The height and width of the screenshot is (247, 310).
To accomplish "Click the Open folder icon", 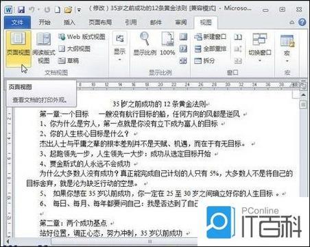I will pyautogui.click(x=68, y=10).
